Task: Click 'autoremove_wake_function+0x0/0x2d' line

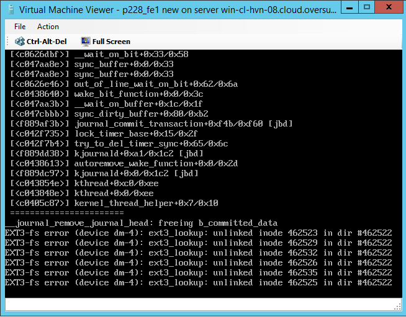Action: (124, 164)
